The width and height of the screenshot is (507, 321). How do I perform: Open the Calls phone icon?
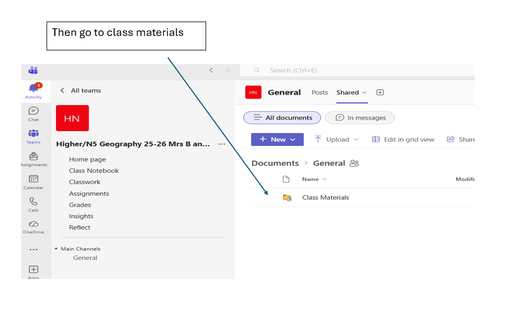(33, 201)
